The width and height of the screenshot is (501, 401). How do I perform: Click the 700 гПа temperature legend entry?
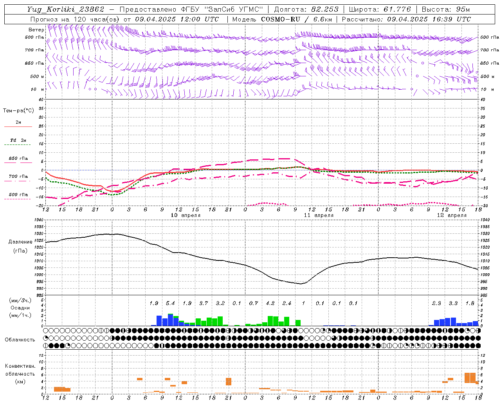(18, 177)
